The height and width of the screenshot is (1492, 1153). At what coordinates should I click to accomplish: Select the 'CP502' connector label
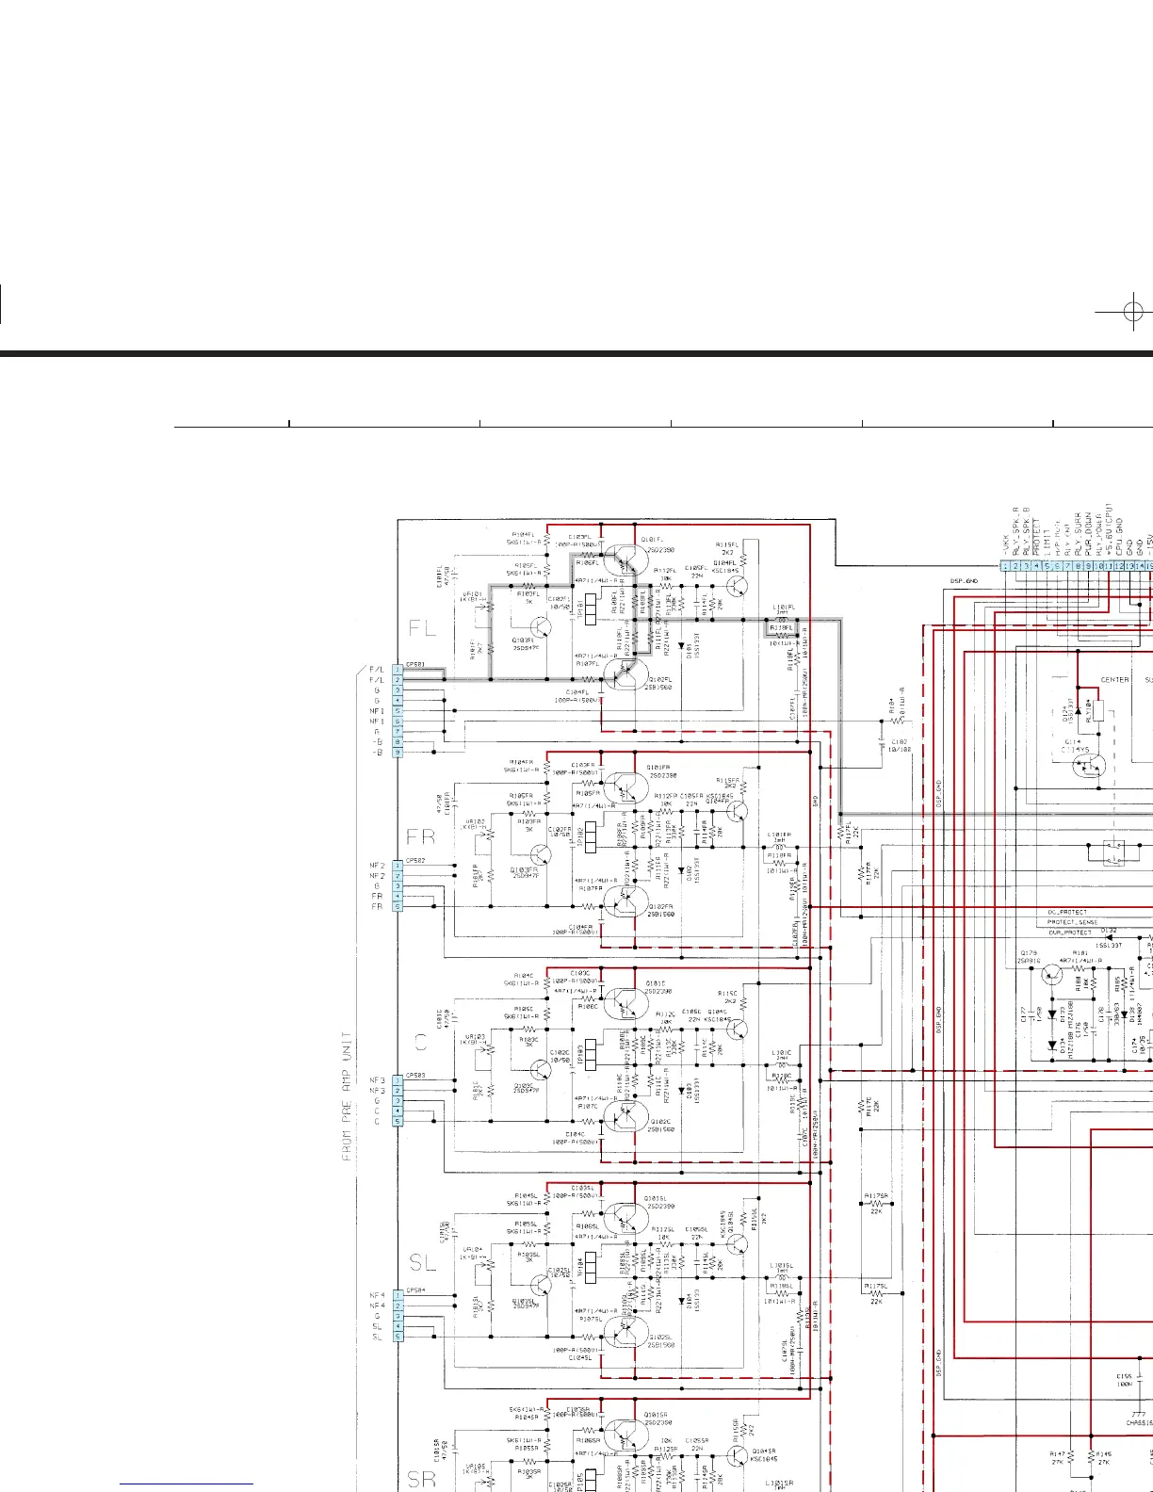pos(415,860)
